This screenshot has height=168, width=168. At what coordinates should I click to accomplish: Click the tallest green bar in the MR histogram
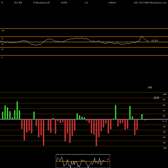click(17, 110)
